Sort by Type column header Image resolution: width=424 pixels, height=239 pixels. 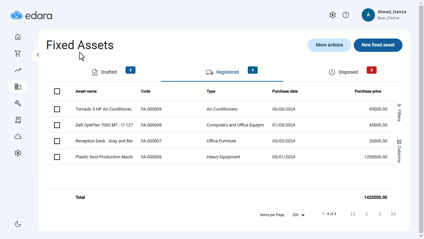coord(211,91)
